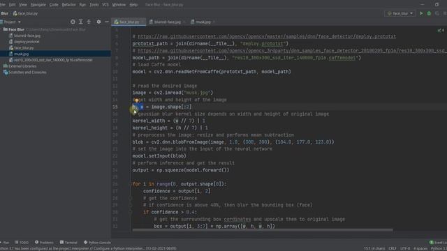Collapse all items in Project panel
The width and height of the screenshot is (447, 251).
coord(89,22)
